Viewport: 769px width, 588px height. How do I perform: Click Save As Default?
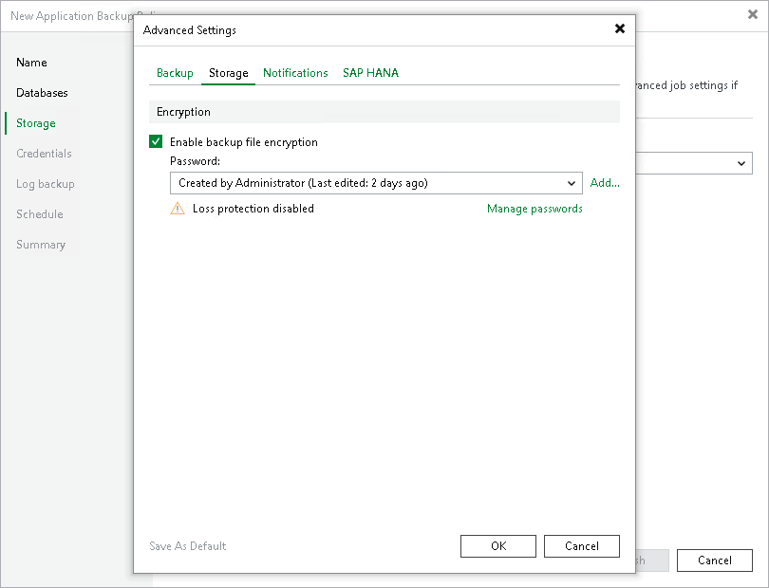(x=187, y=545)
